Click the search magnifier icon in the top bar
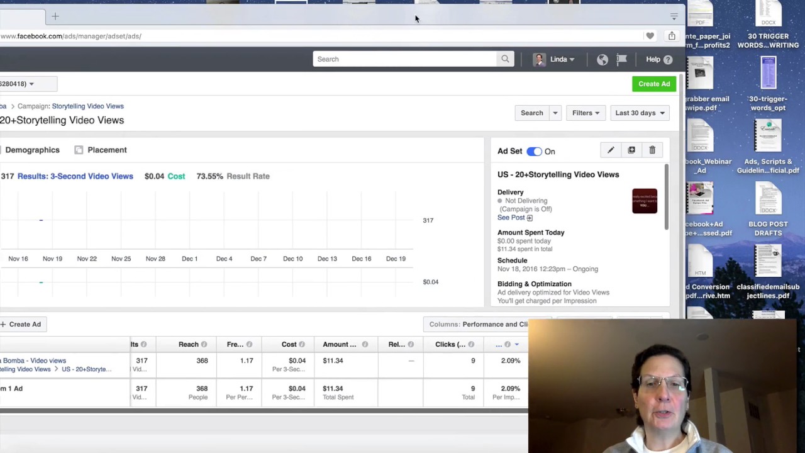 click(505, 59)
